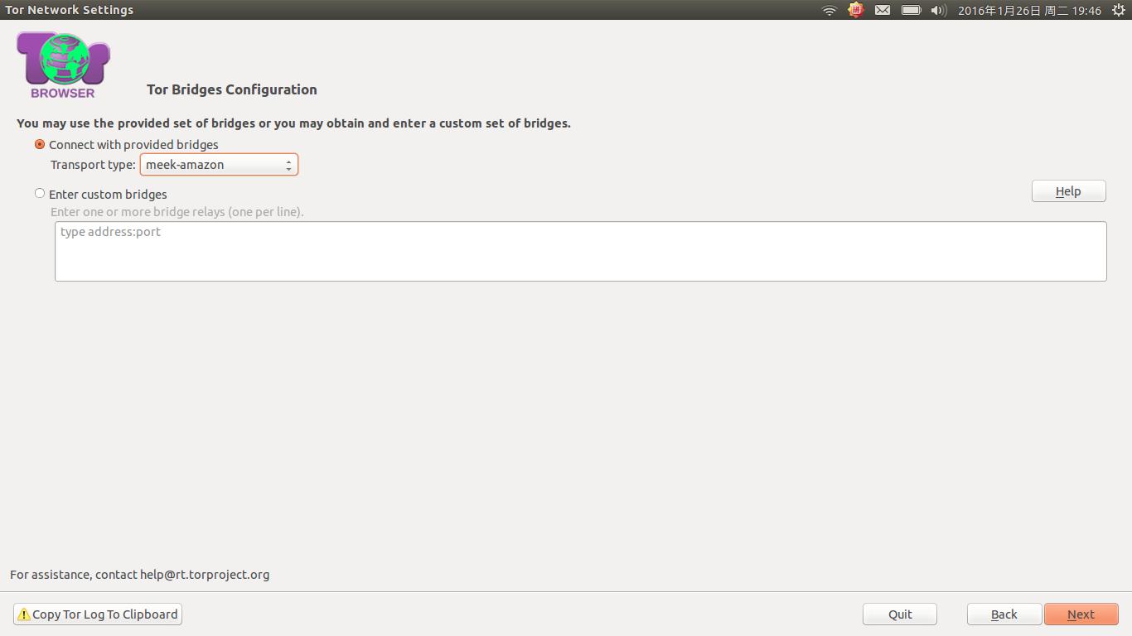Click the date and time clock
The width and height of the screenshot is (1132, 636).
click(x=1029, y=11)
